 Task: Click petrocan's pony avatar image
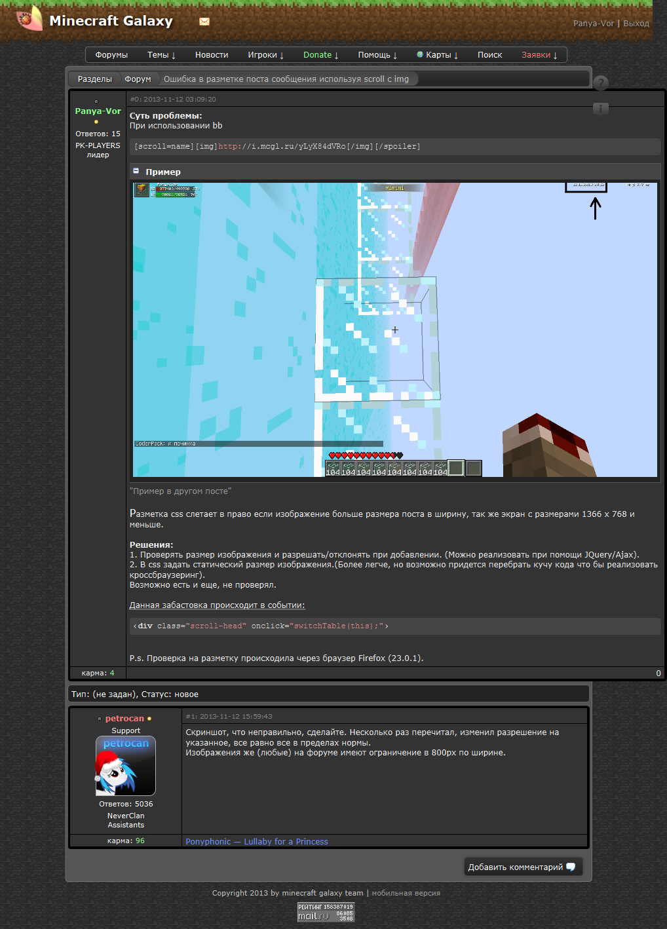[126, 766]
